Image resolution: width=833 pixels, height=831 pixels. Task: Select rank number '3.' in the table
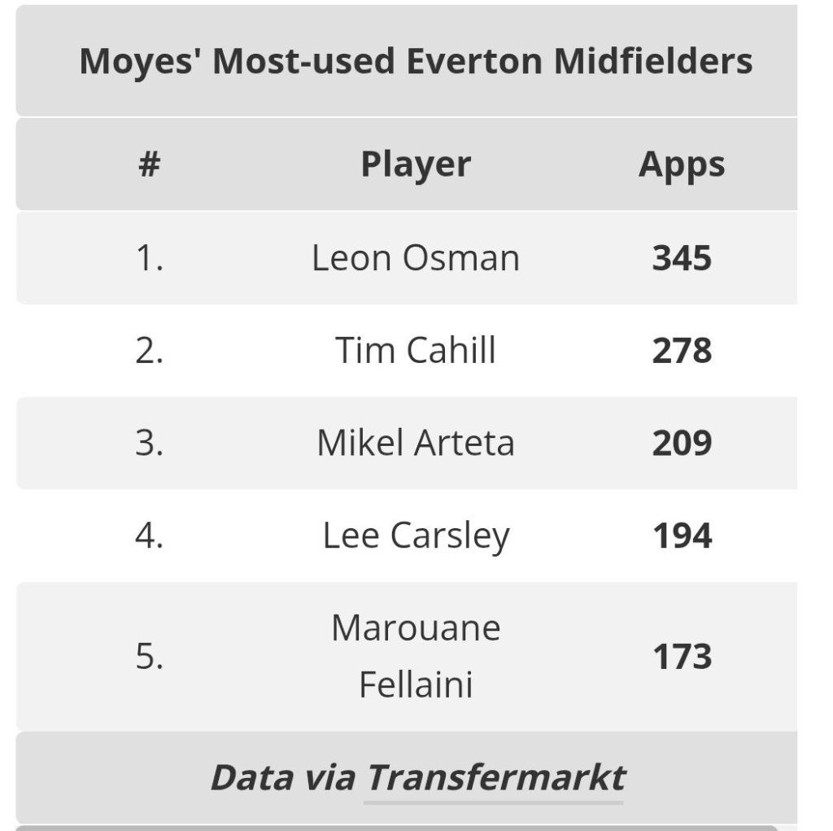[x=149, y=443]
